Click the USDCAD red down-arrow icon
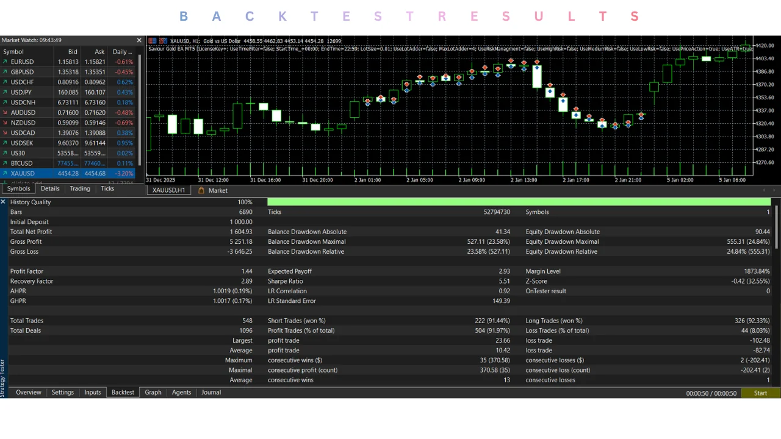Image resolution: width=781 pixels, height=439 pixels. [5, 133]
